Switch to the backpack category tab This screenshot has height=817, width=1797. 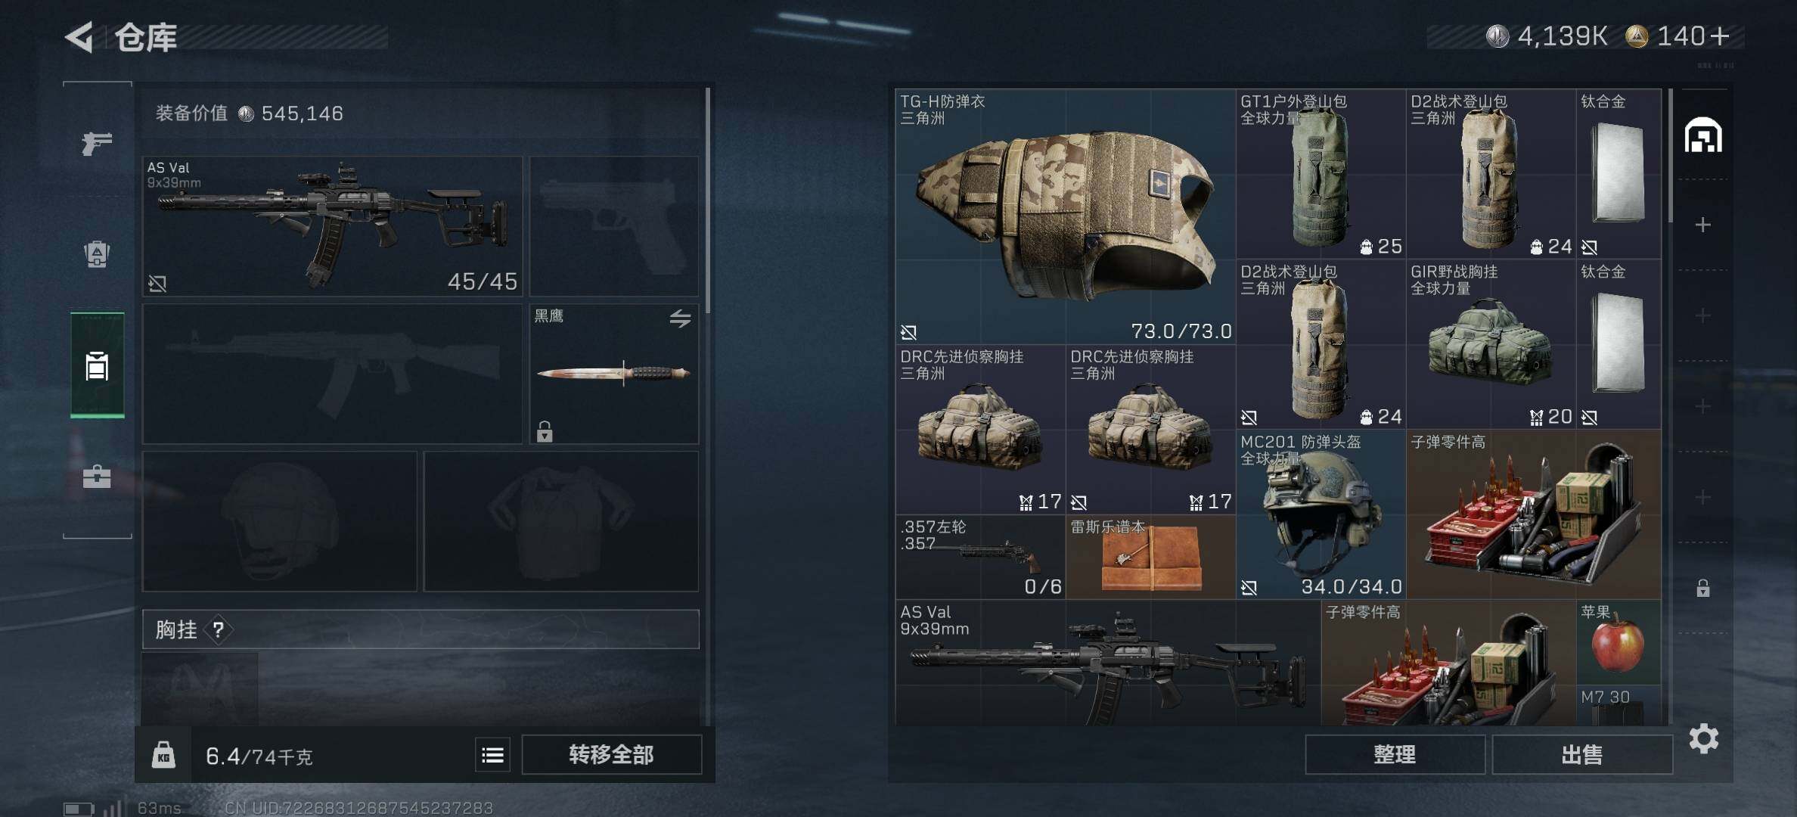pos(97,254)
